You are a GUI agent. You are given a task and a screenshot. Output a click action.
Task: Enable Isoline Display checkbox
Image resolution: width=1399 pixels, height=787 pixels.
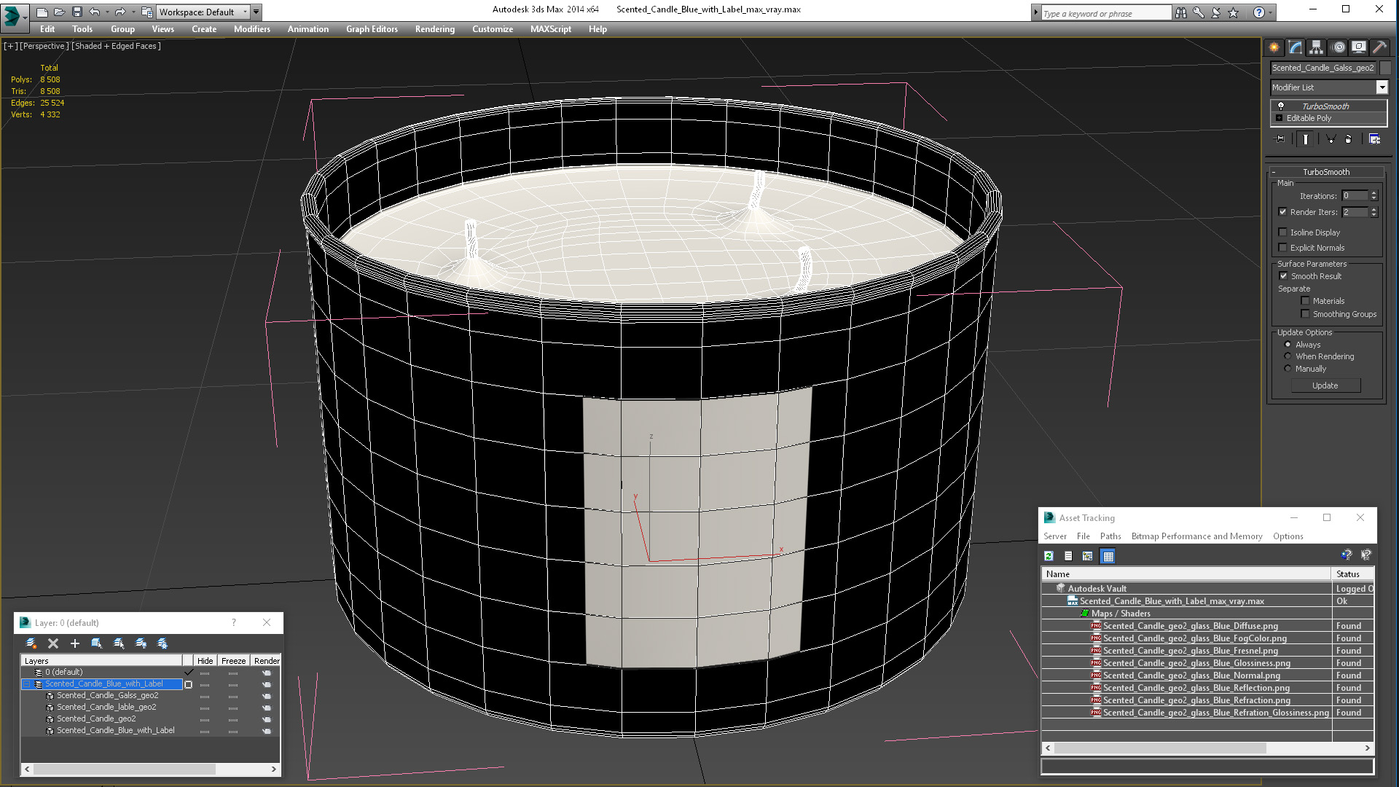click(1283, 232)
